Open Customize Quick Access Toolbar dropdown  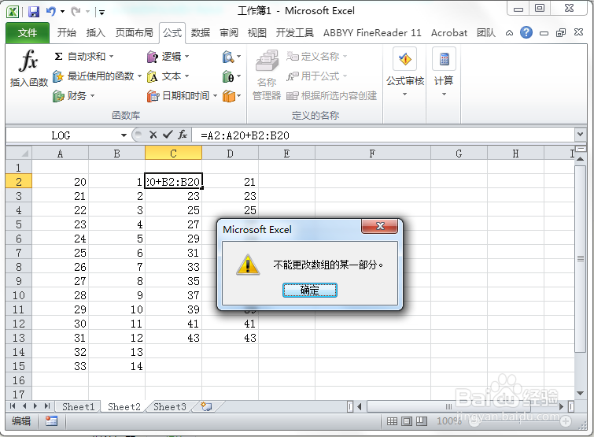tap(101, 12)
